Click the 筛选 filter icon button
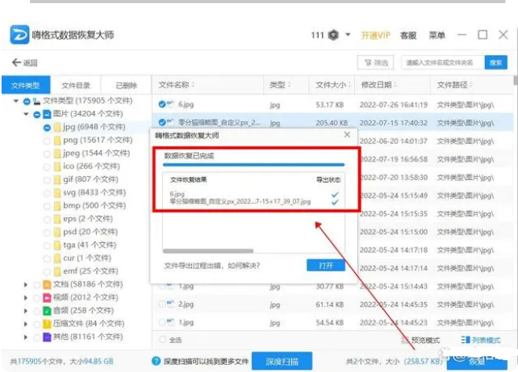 (x=376, y=63)
